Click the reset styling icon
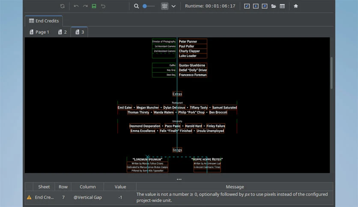The height and width of the screenshot is (207, 358). point(103,6)
